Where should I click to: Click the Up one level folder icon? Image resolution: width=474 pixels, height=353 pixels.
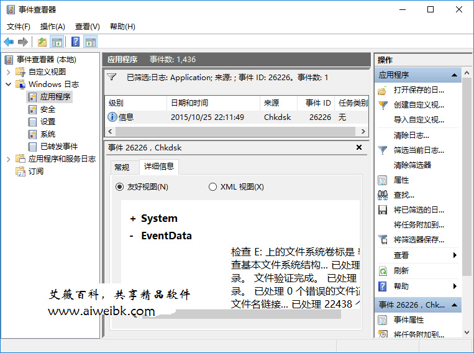tap(42, 42)
